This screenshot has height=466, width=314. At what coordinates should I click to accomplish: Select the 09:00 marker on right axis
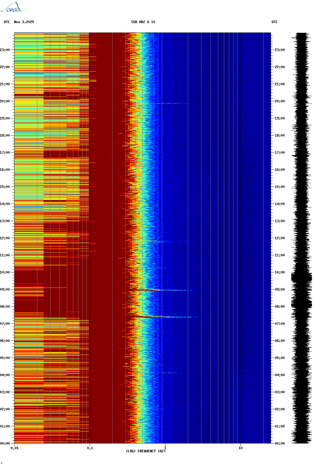(x=280, y=289)
